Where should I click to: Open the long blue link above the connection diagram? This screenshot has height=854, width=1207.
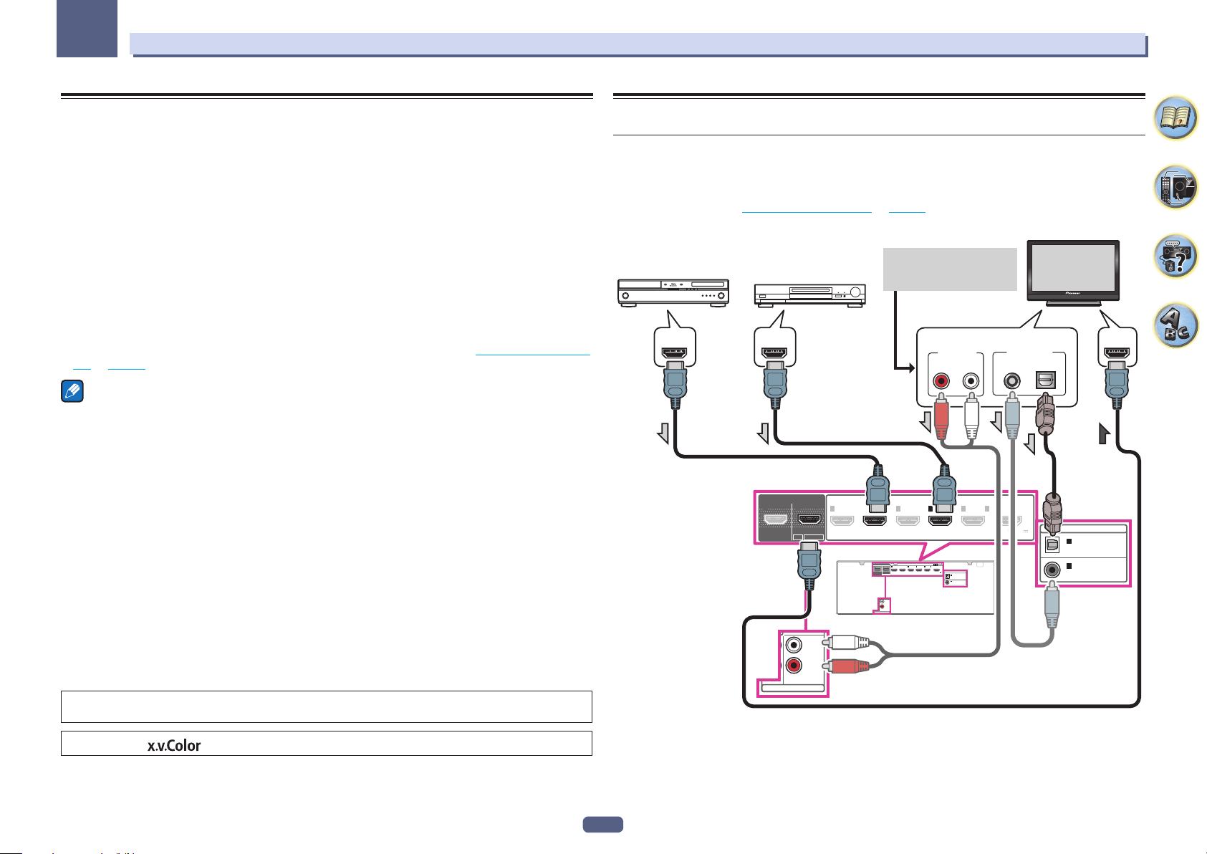[x=807, y=211]
